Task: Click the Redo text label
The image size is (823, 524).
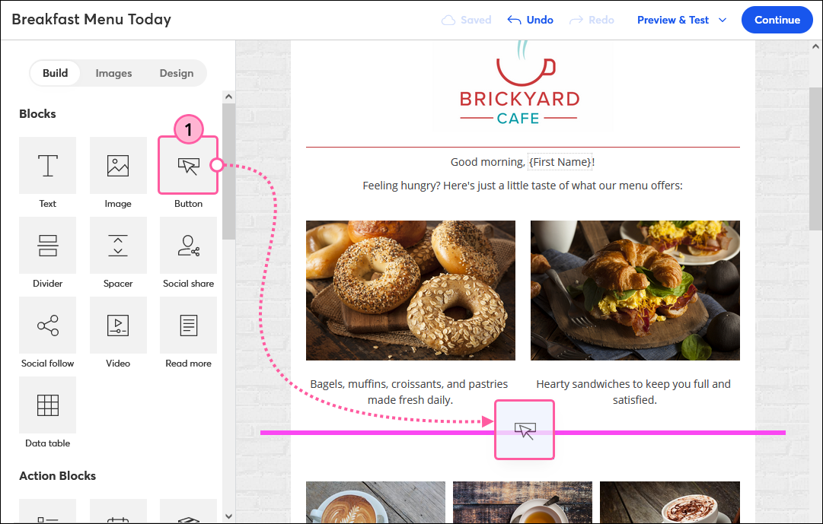Action: pos(601,20)
